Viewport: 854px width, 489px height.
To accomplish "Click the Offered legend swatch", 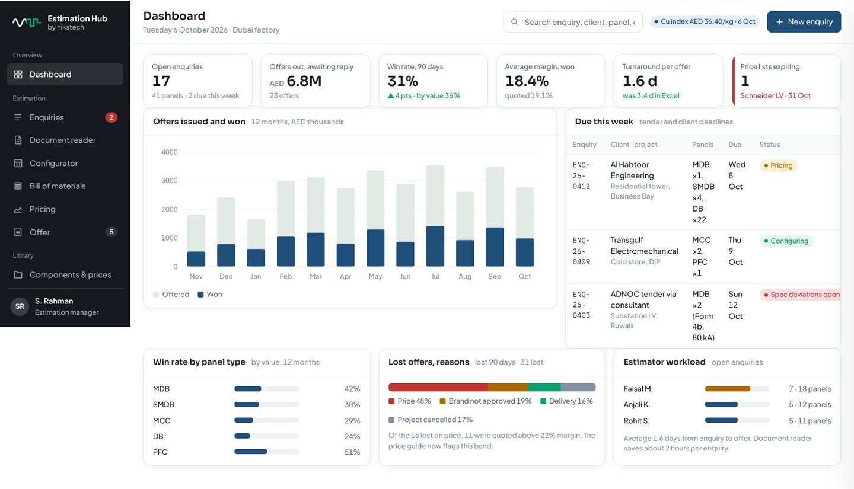I will pos(156,295).
